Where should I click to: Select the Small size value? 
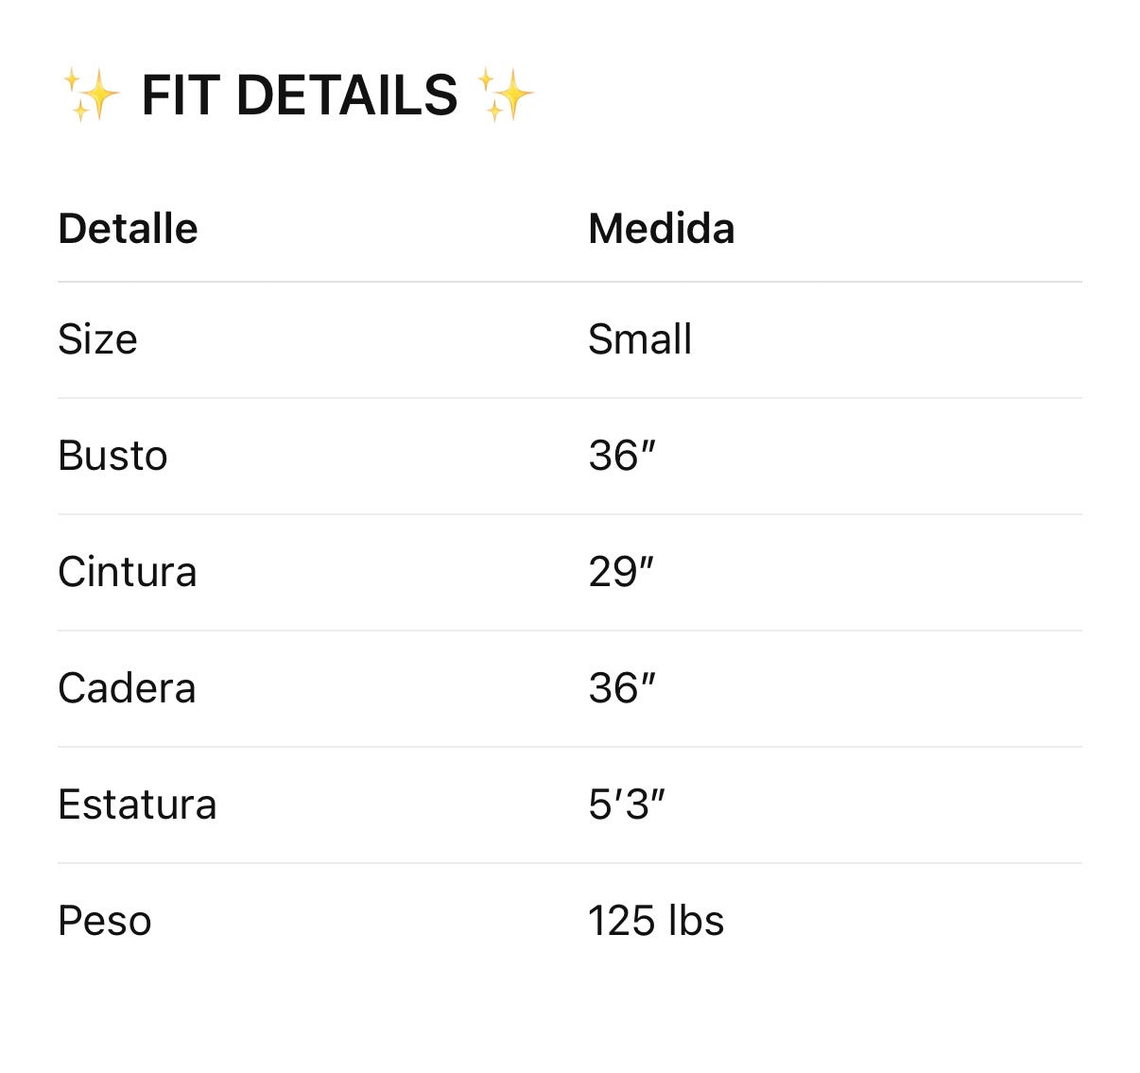point(639,339)
